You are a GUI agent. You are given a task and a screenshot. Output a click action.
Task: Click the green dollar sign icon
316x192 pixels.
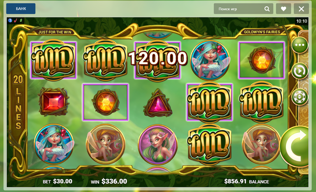[x=21, y=20]
